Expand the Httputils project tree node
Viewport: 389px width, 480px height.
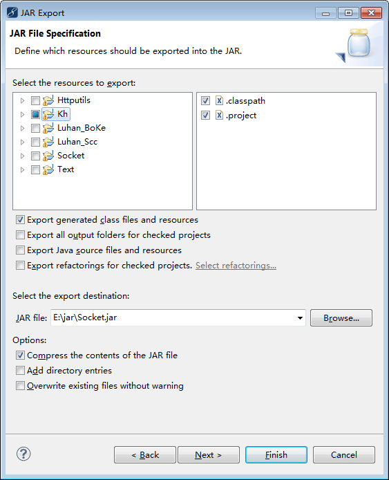pos(22,100)
